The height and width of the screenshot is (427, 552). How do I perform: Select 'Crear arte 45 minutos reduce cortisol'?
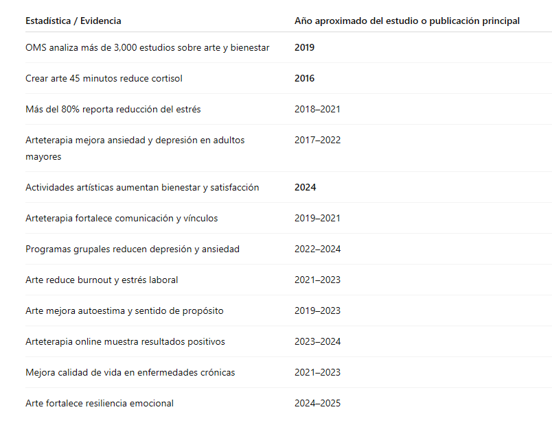(x=104, y=78)
